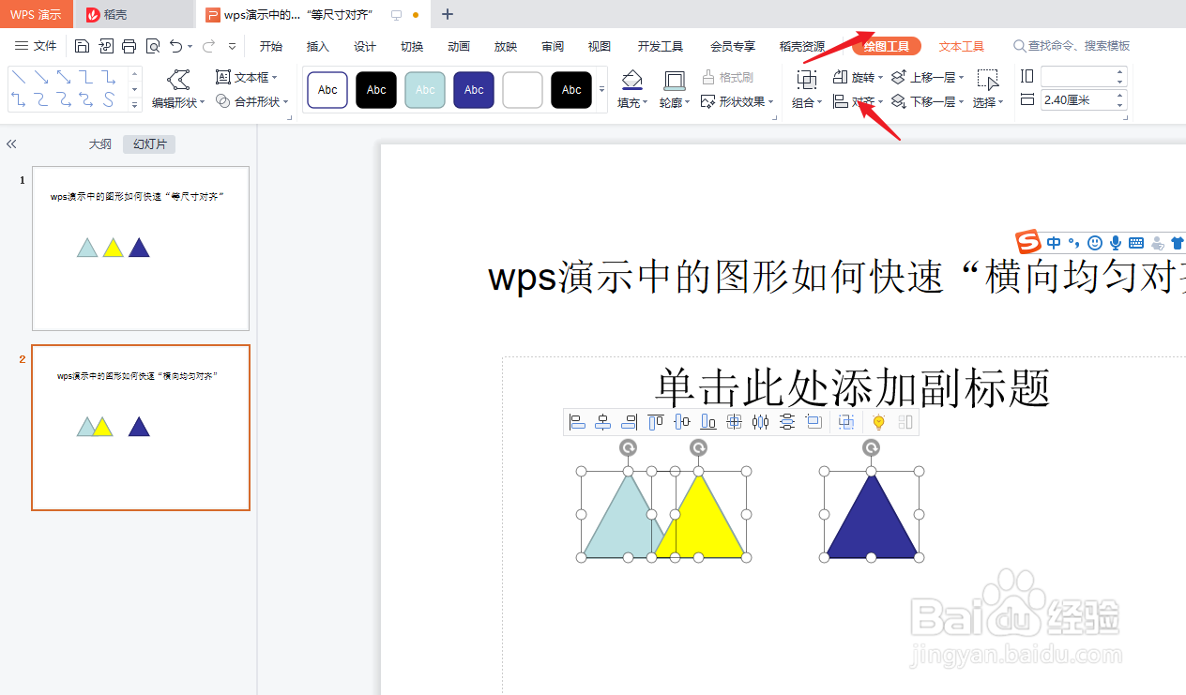This screenshot has width=1186, height=695.
Task: Open the Shape Effects dropdown
Action: click(737, 101)
